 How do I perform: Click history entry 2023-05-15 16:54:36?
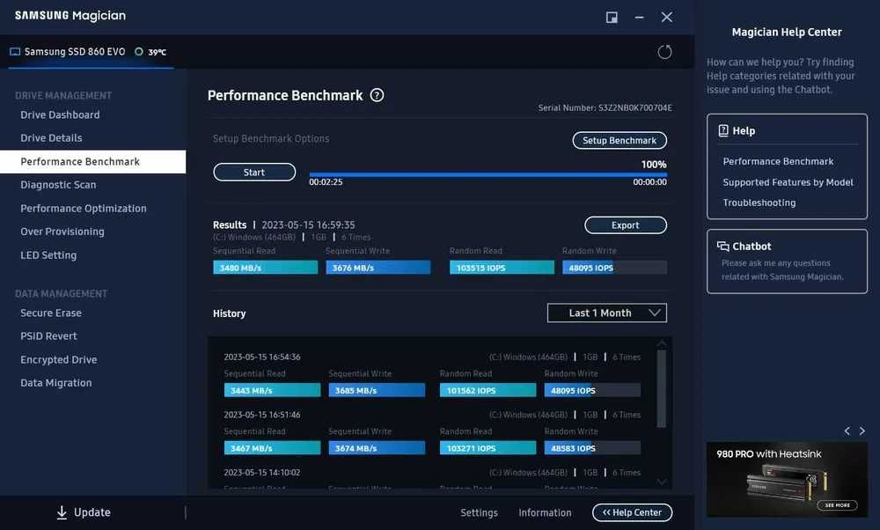(262, 357)
